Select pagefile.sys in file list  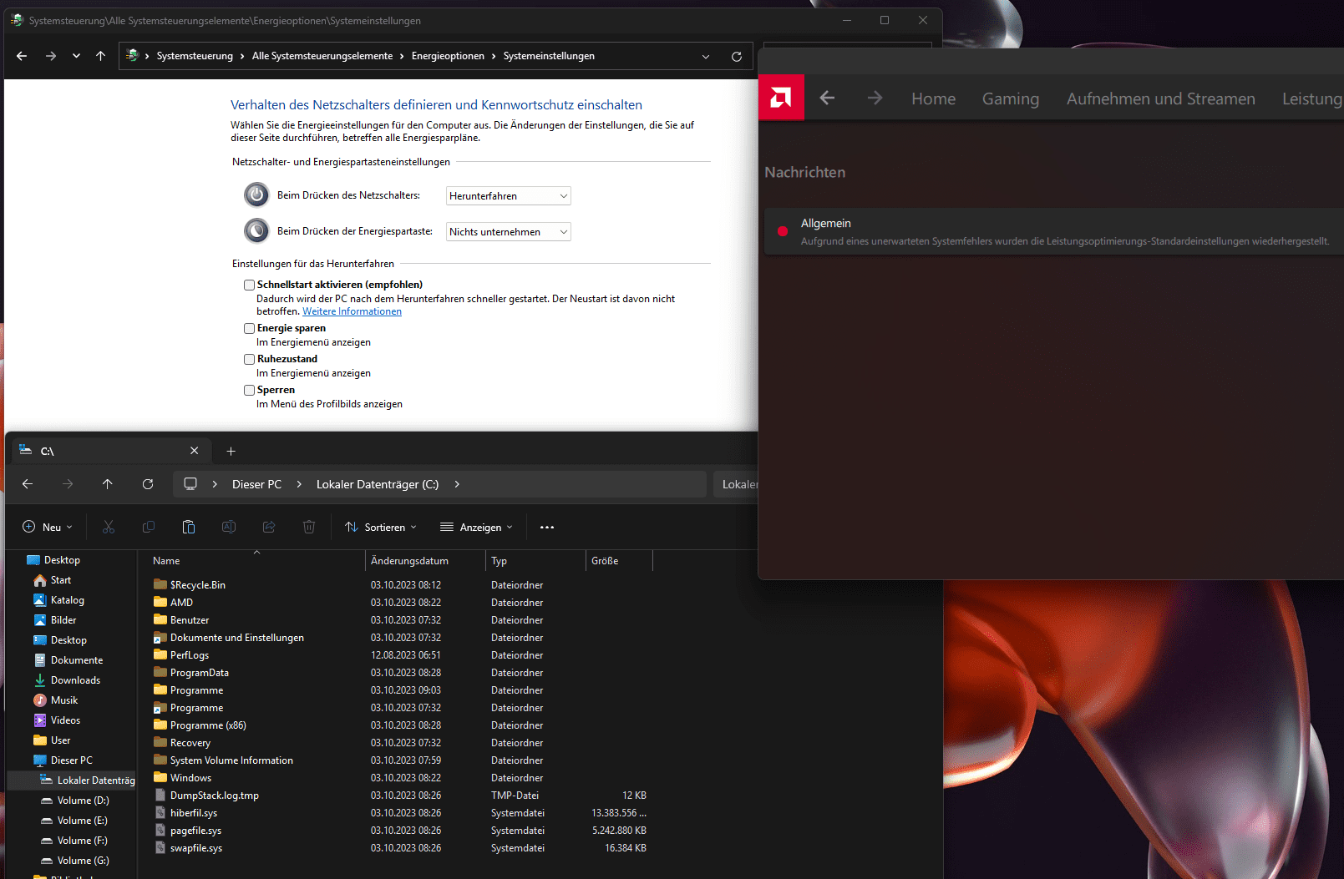195,831
